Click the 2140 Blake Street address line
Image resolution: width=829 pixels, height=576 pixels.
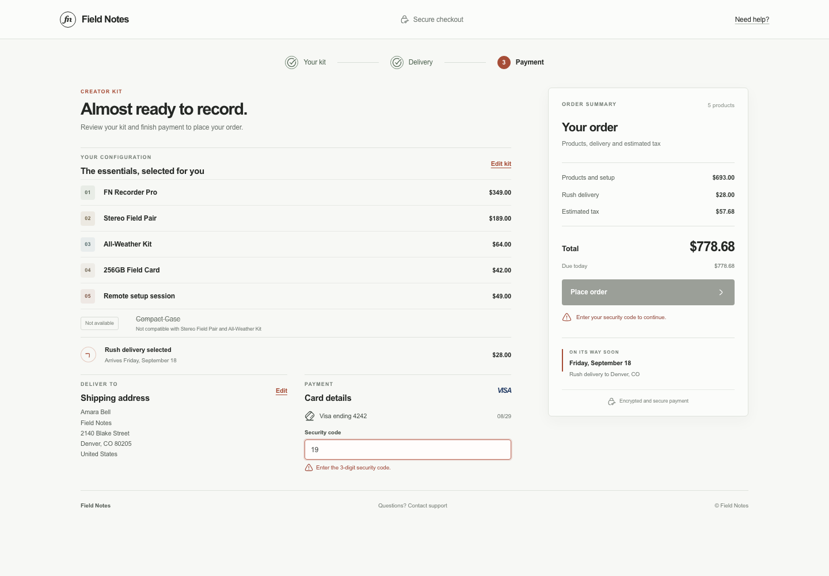pos(105,433)
